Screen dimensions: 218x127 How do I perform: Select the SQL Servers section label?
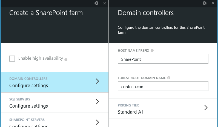click(x=20, y=99)
